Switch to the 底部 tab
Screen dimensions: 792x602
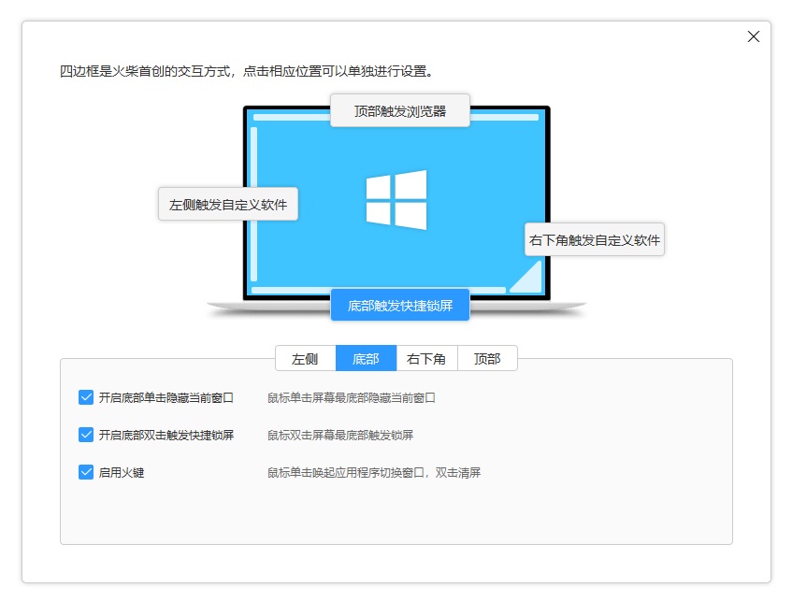366,358
